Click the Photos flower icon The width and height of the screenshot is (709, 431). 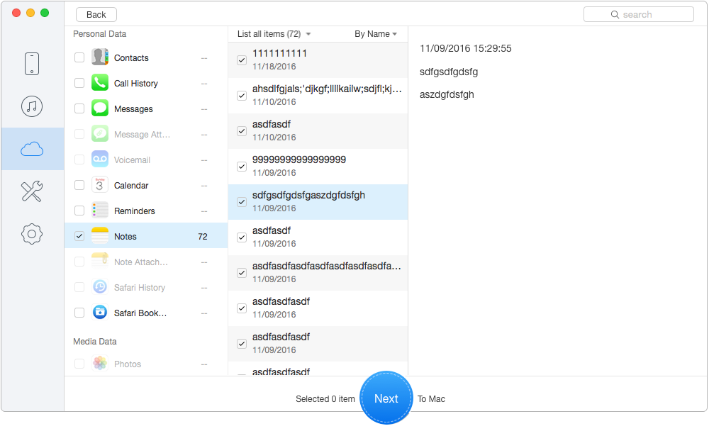pos(100,363)
